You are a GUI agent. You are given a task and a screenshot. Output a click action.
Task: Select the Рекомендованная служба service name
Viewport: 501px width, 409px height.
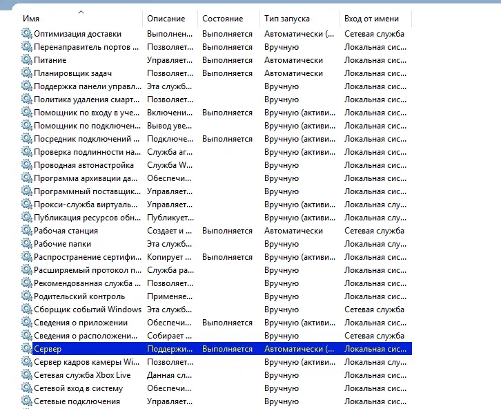pyautogui.click(x=87, y=283)
